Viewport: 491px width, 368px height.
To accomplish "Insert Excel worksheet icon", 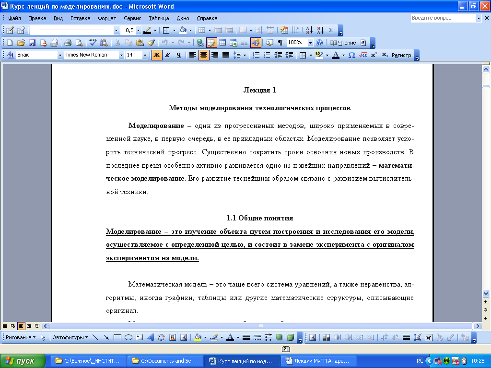I will 234,43.
